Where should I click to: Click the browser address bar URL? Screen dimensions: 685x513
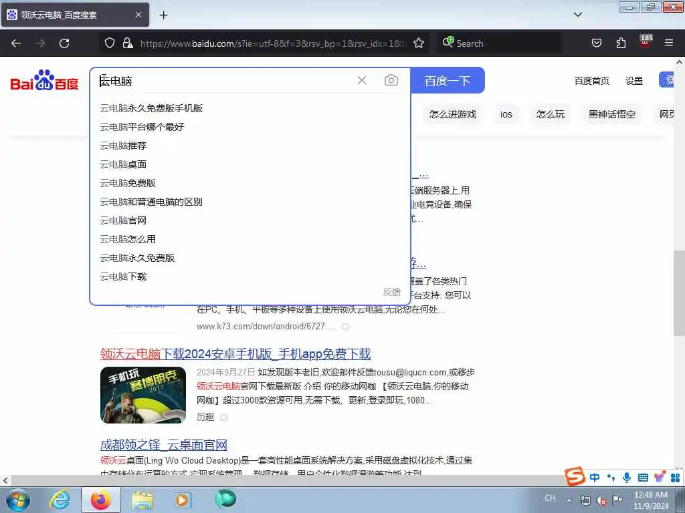pyautogui.click(x=273, y=43)
